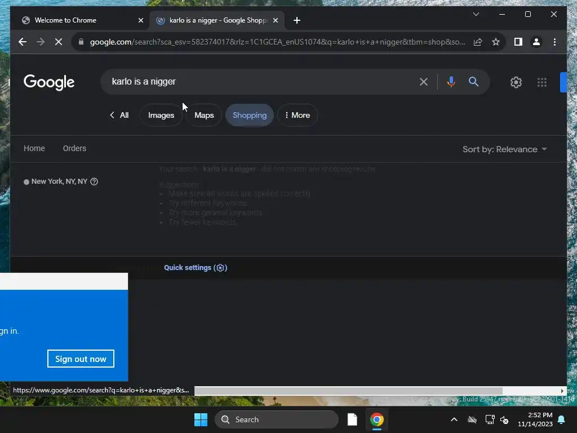
Task: Click the New York, NY location text
Action: pos(59,182)
